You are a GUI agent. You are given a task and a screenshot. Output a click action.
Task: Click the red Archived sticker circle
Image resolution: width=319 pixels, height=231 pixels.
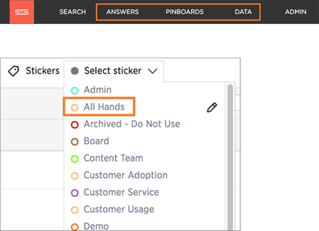74,125
